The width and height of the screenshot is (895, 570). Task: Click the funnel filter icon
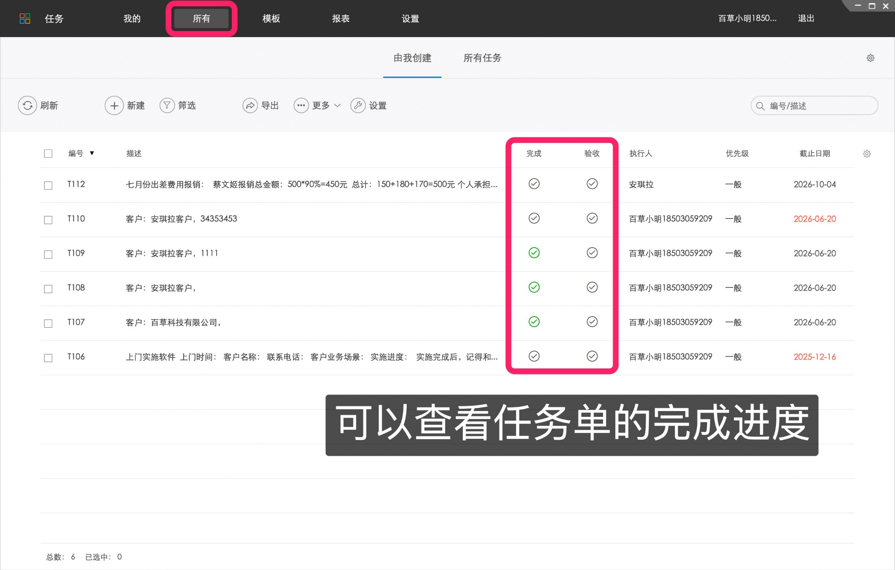click(x=167, y=106)
